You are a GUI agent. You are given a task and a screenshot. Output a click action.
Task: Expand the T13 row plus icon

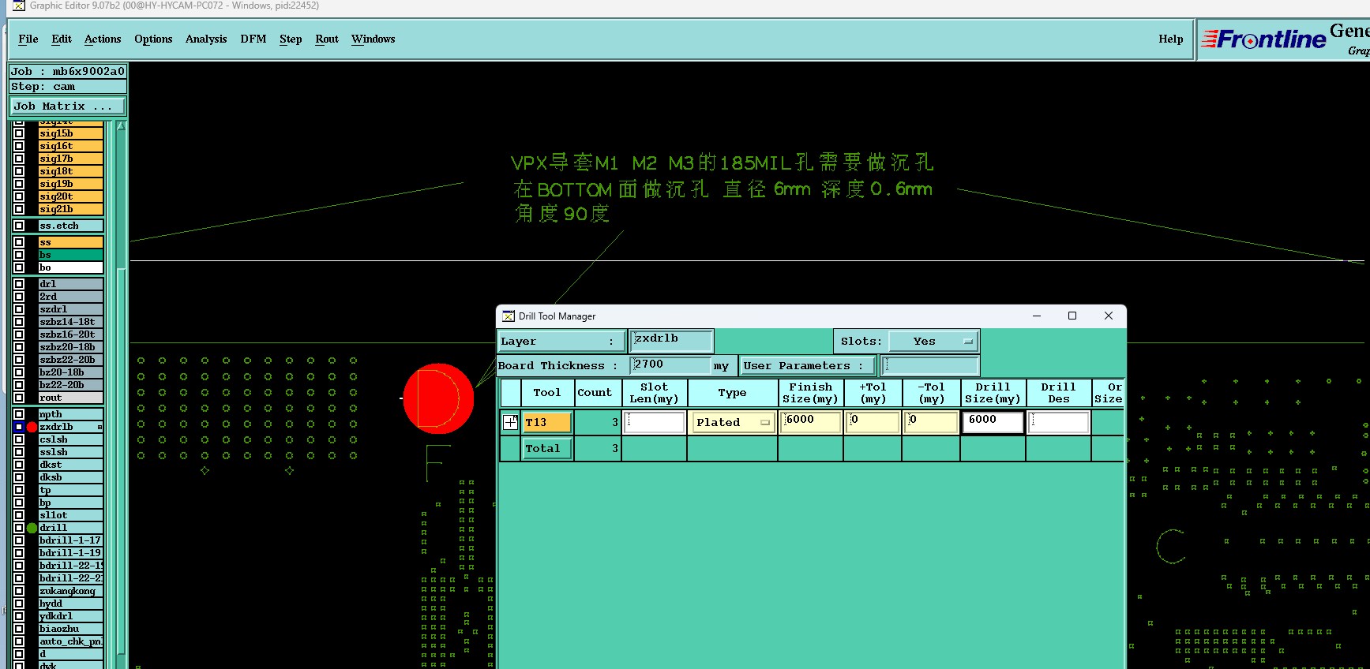click(x=510, y=422)
